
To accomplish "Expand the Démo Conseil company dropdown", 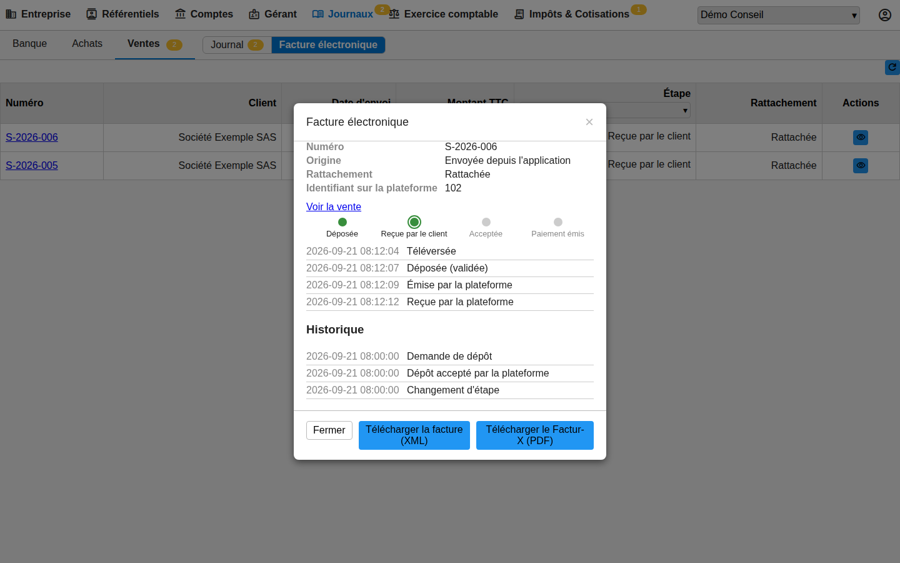I will (x=779, y=15).
